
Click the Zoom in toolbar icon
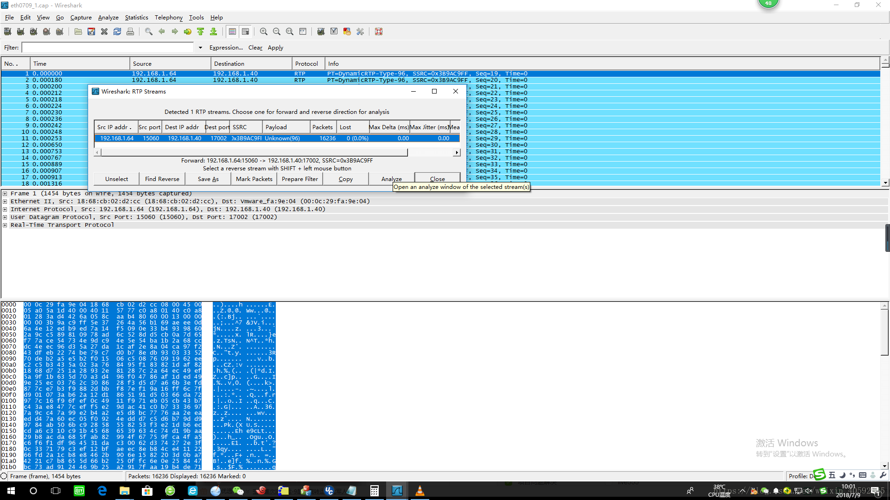[264, 31]
